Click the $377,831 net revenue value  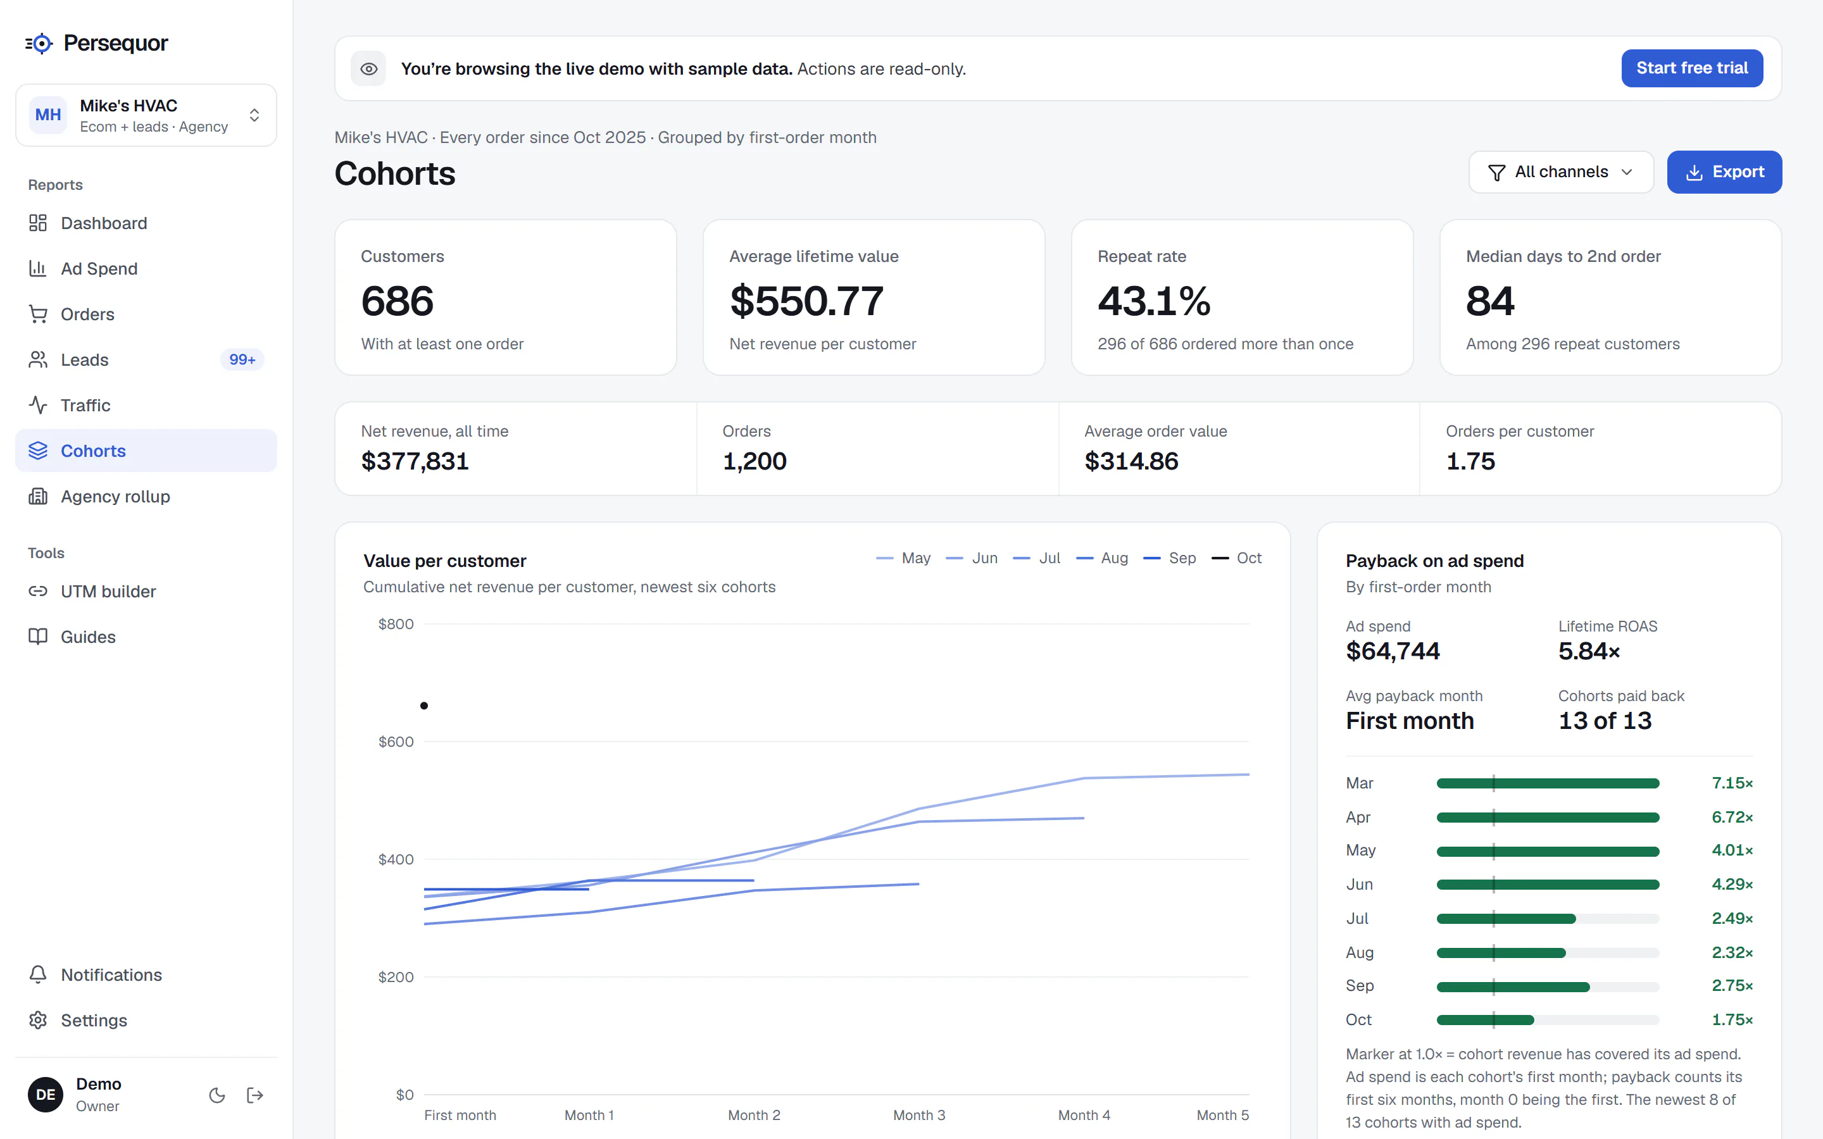(x=415, y=461)
